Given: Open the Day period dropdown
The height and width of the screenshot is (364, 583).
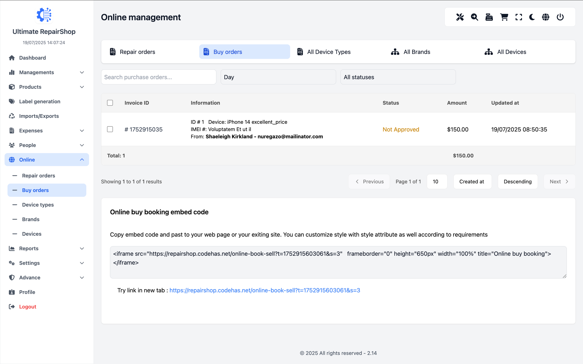Looking at the screenshot, I should (x=278, y=77).
